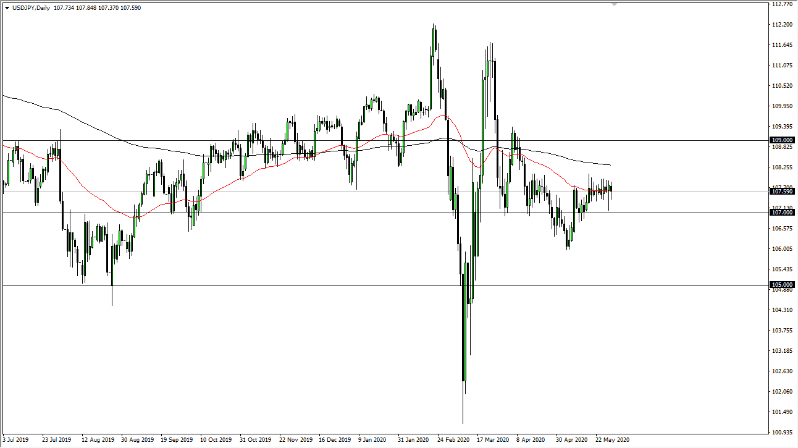
Task: Collapse the USDJPY,Daily OHLC info triangle
Action: pos(7,9)
